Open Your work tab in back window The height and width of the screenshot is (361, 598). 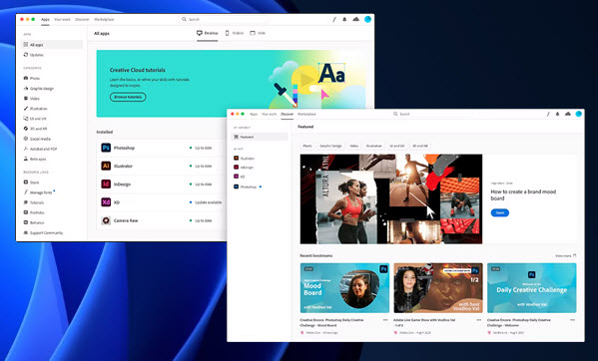62,19
